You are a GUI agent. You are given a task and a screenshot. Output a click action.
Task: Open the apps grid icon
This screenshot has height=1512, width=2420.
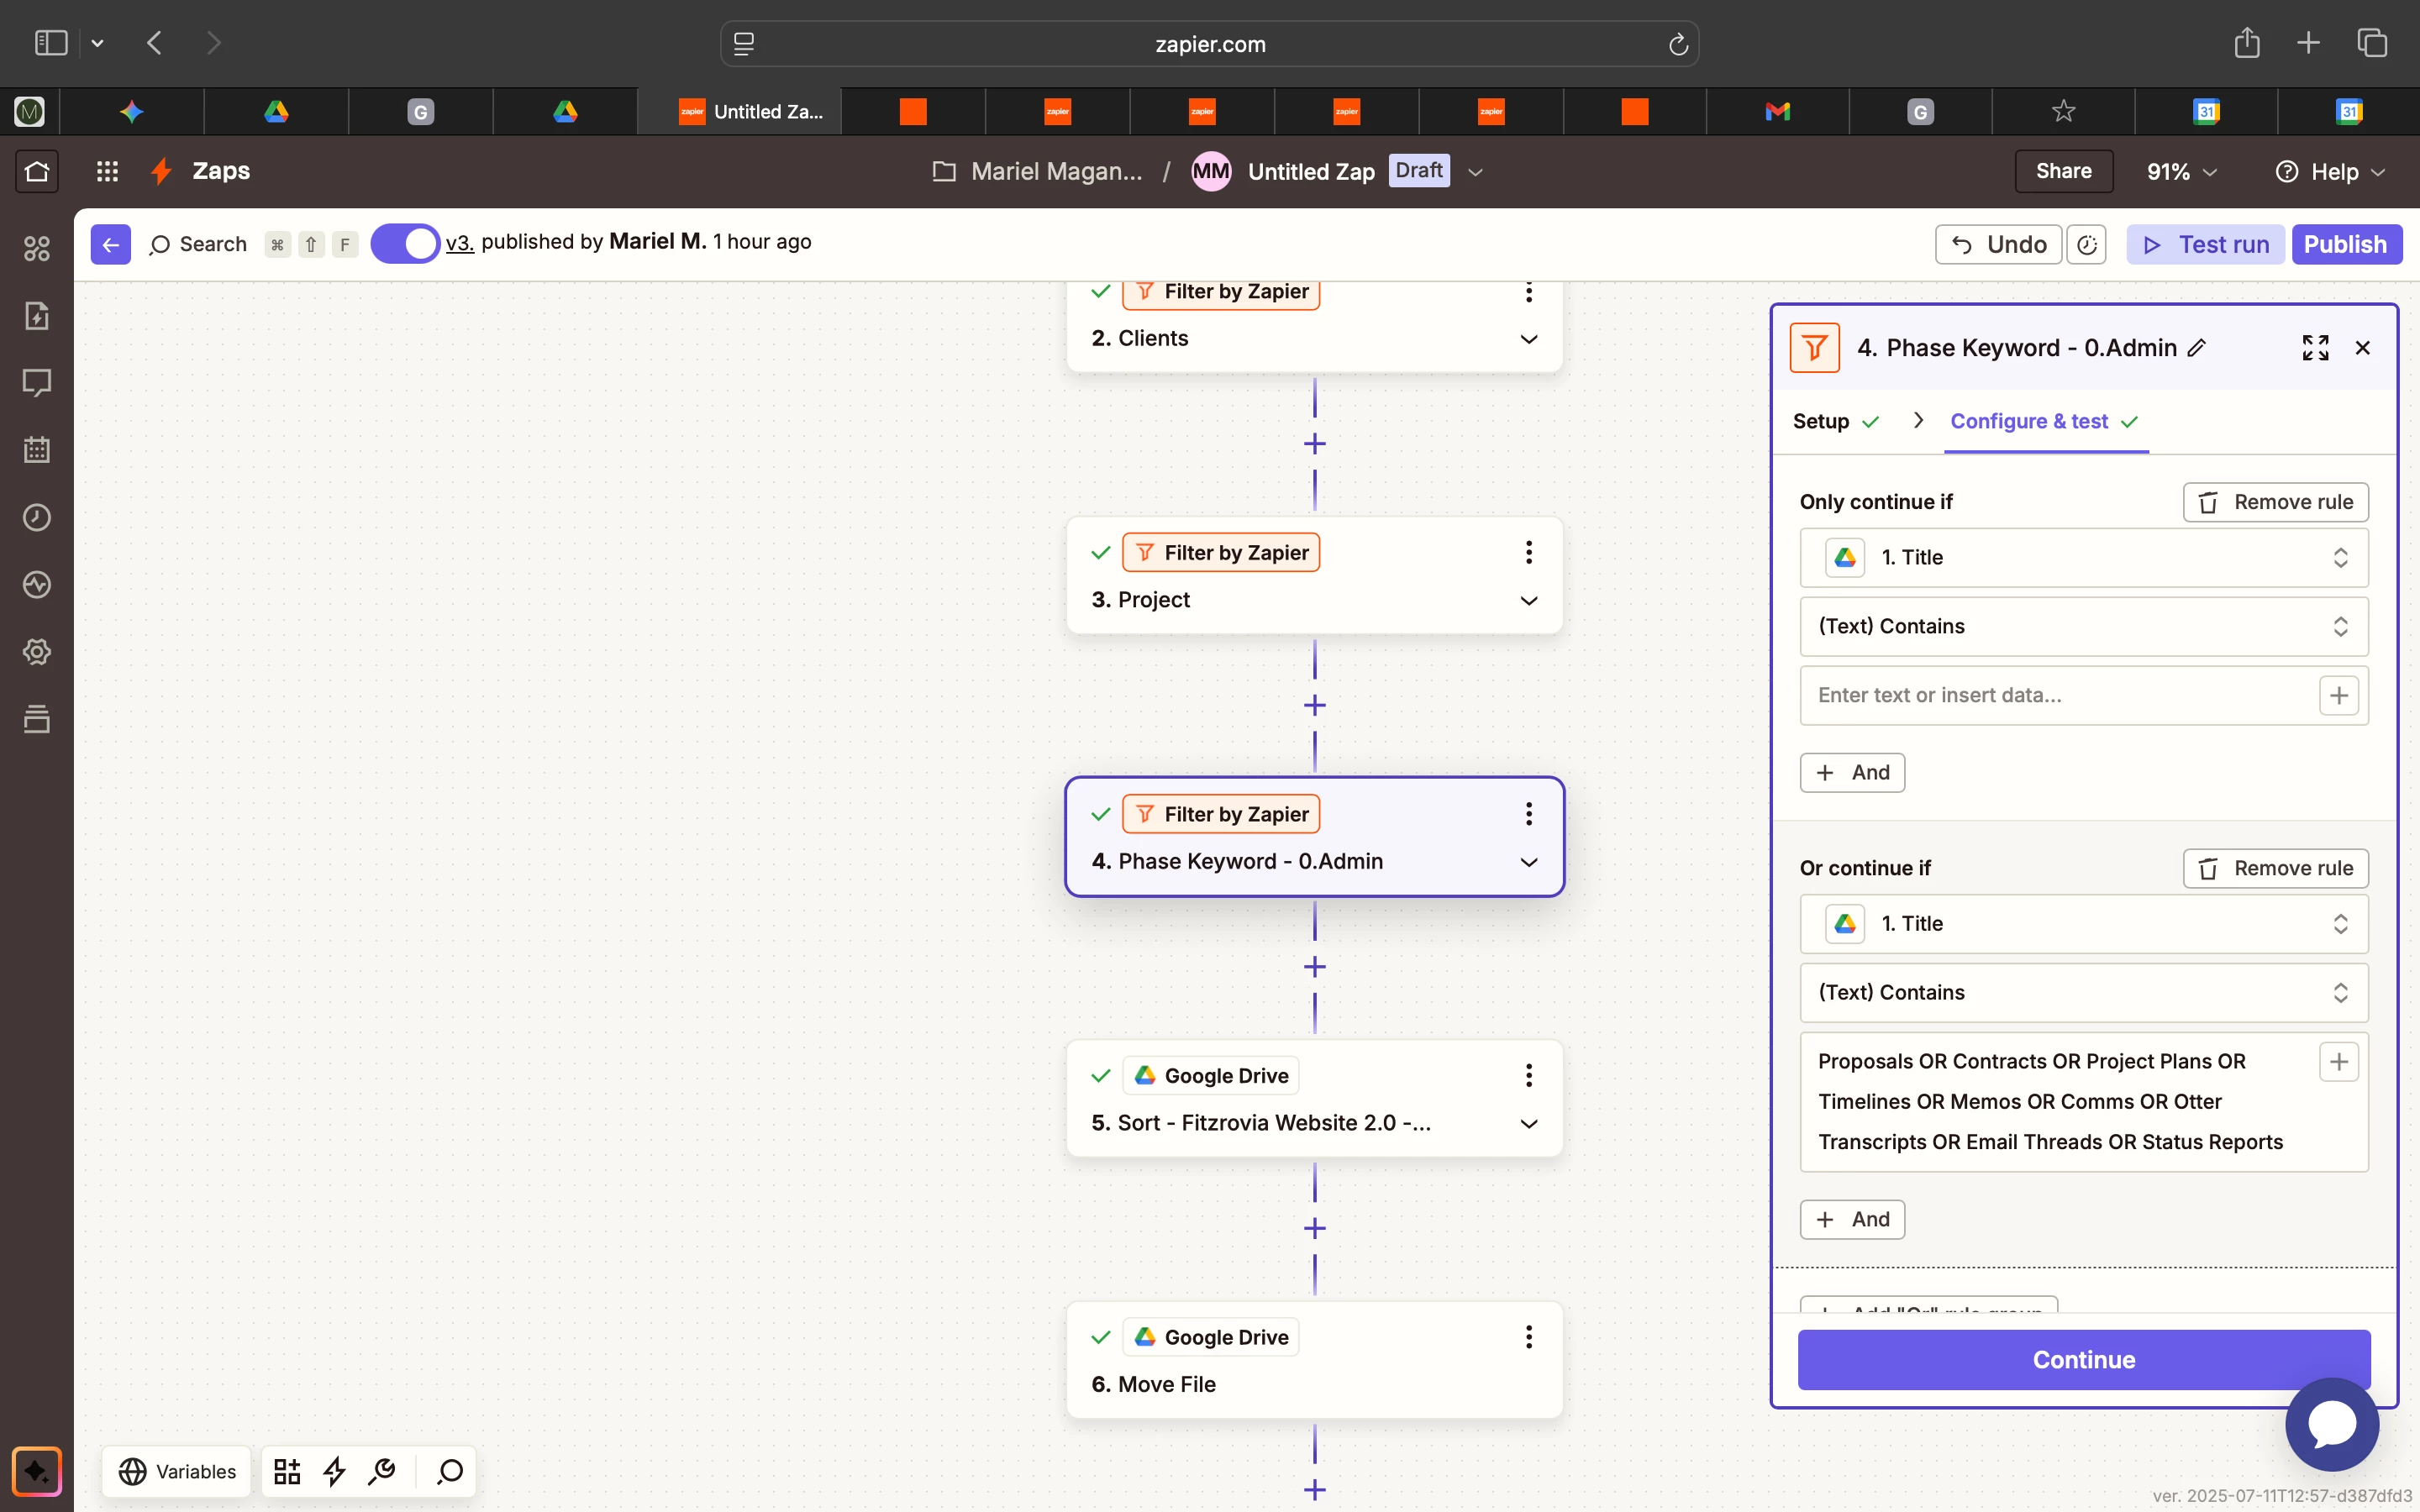[x=107, y=171]
